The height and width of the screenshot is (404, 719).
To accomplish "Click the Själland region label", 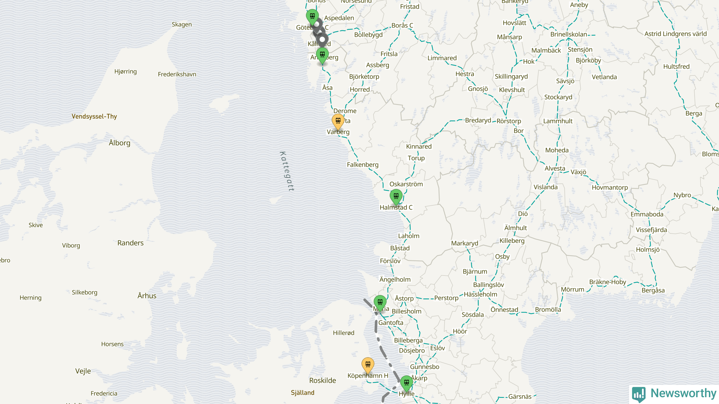I will point(302,393).
